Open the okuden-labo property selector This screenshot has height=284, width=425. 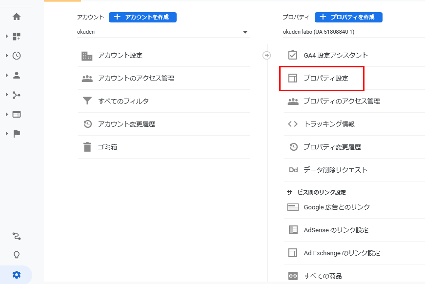click(x=351, y=32)
